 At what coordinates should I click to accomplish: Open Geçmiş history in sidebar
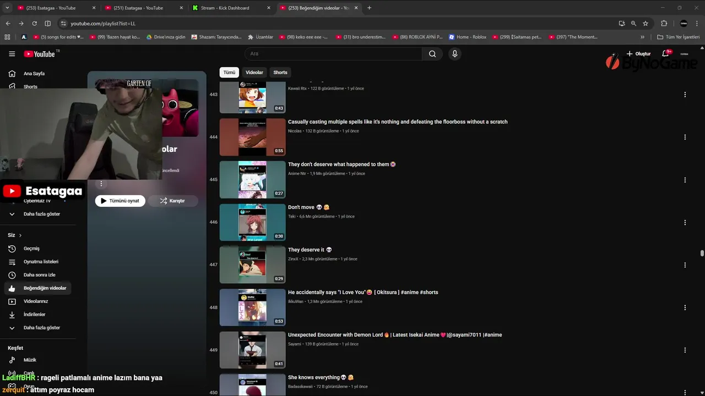coord(31,249)
